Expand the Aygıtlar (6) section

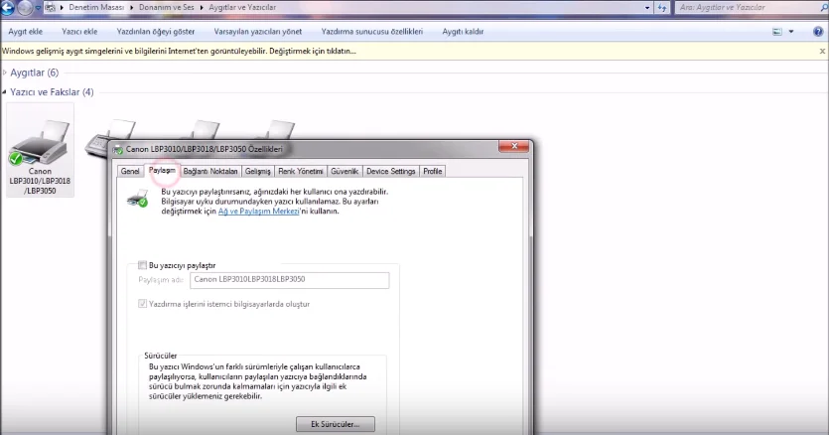[x=5, y=72]
